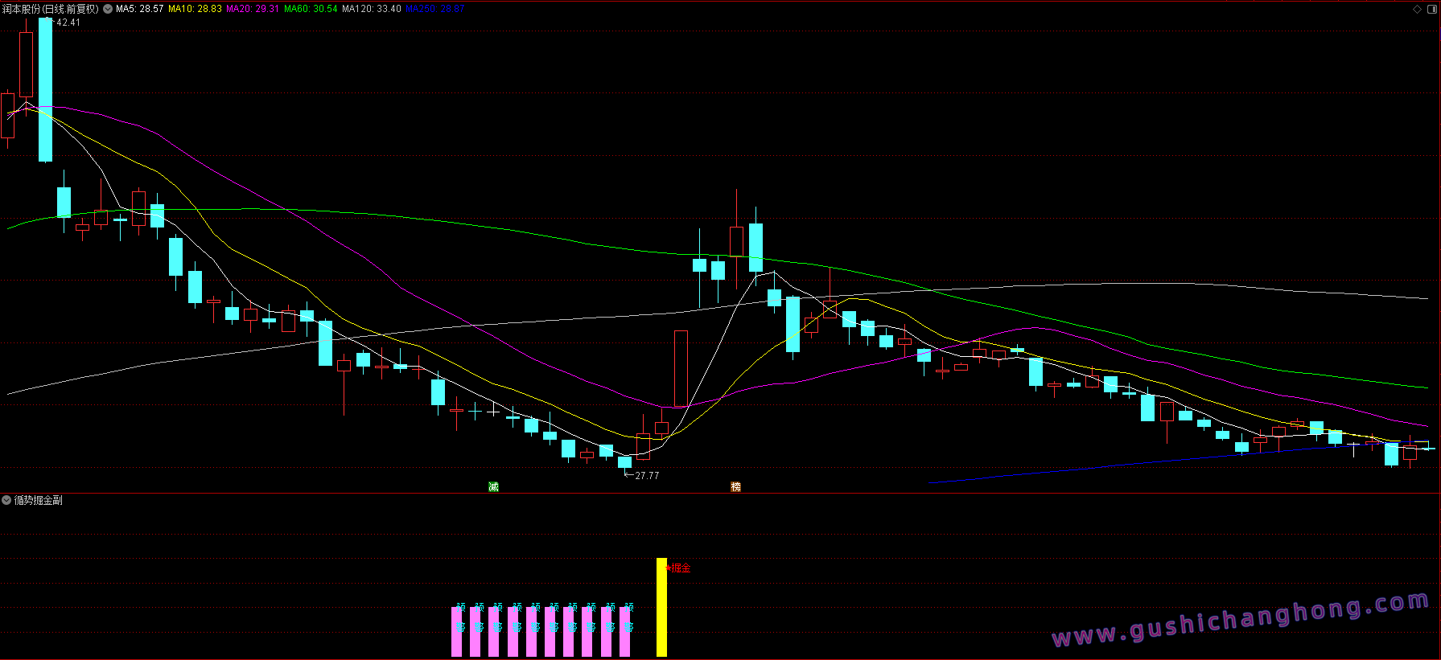Click the red star beside 掘金 label

[668, 568]
